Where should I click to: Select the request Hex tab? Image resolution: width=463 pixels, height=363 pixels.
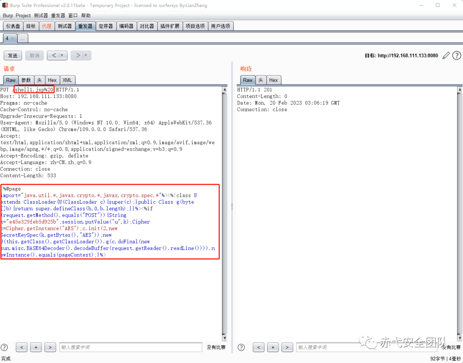(52, 80)
